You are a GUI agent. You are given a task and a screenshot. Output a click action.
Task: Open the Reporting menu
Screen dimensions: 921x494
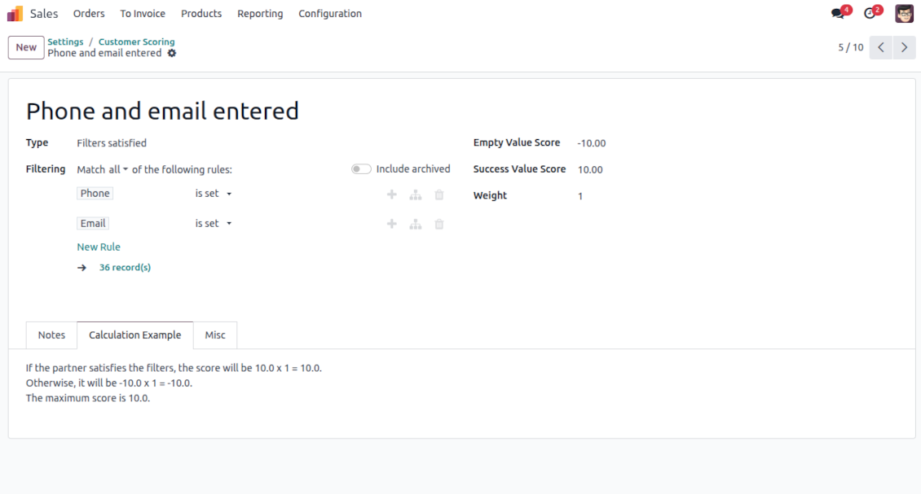coord(260,14)
